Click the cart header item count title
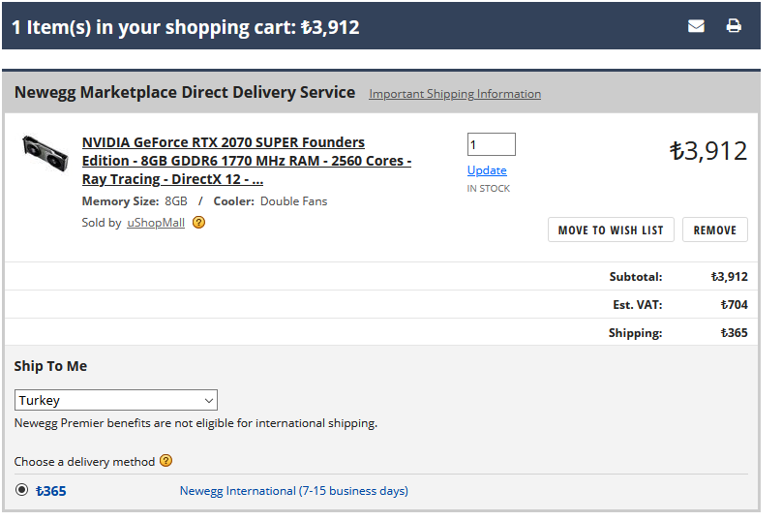Screen dimensions: 782x521 tap(186, 27)
